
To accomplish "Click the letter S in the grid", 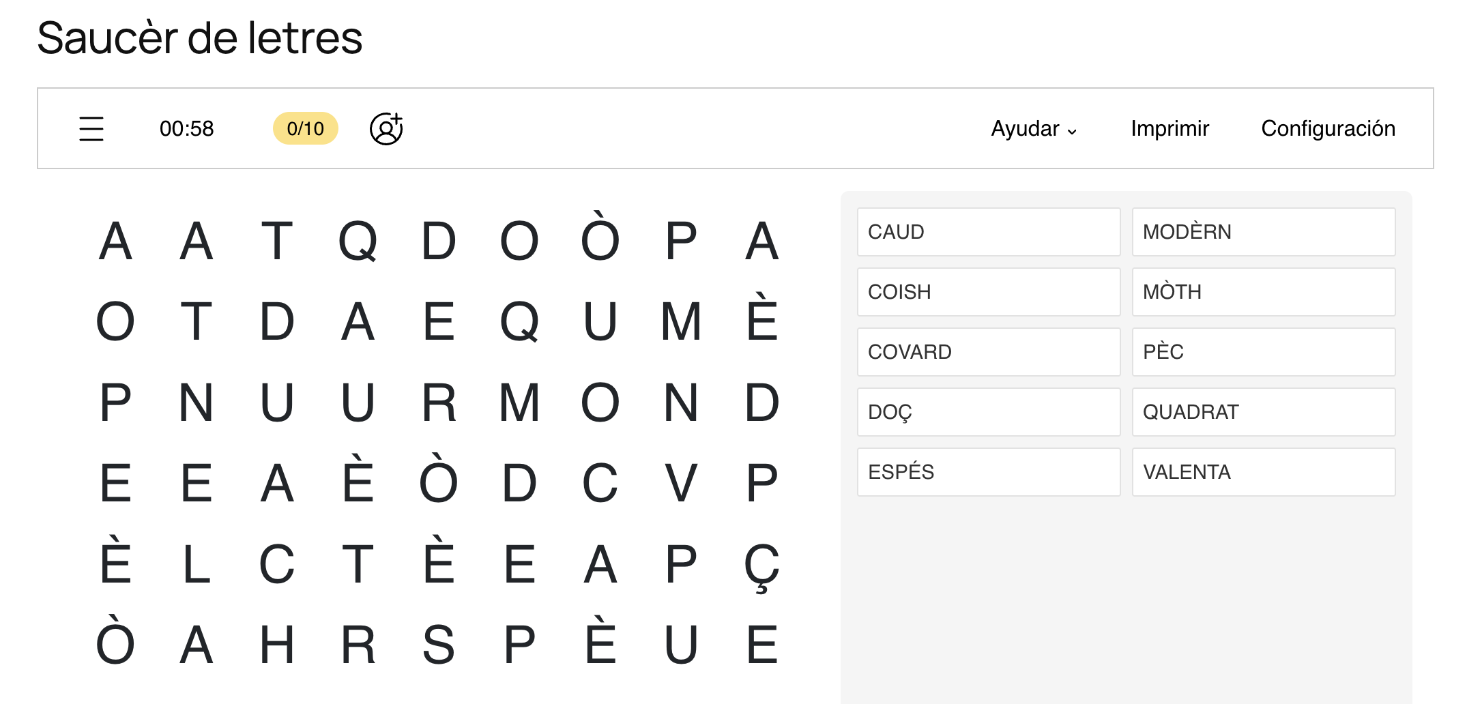I will 439,645.
